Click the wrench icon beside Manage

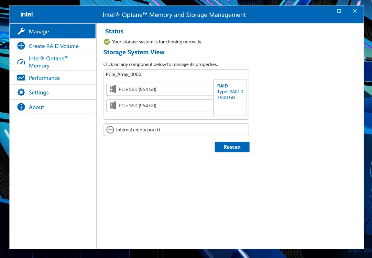[21, 31]
